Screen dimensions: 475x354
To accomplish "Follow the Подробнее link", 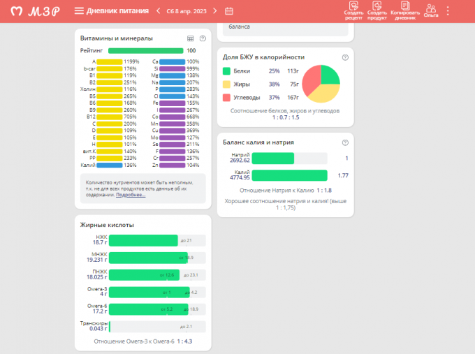I will (131, 195).
